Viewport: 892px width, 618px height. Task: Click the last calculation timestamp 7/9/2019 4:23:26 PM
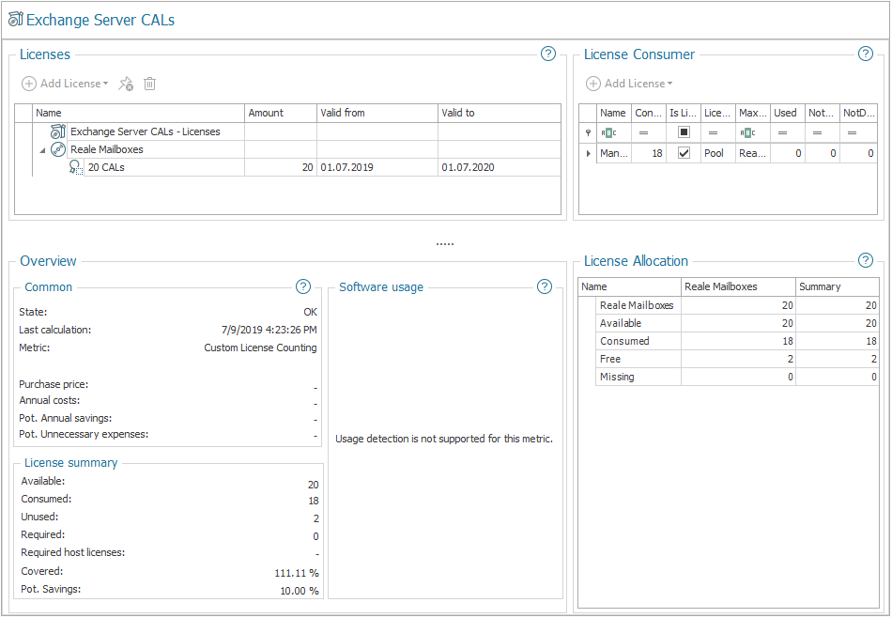tap(269, 330)
